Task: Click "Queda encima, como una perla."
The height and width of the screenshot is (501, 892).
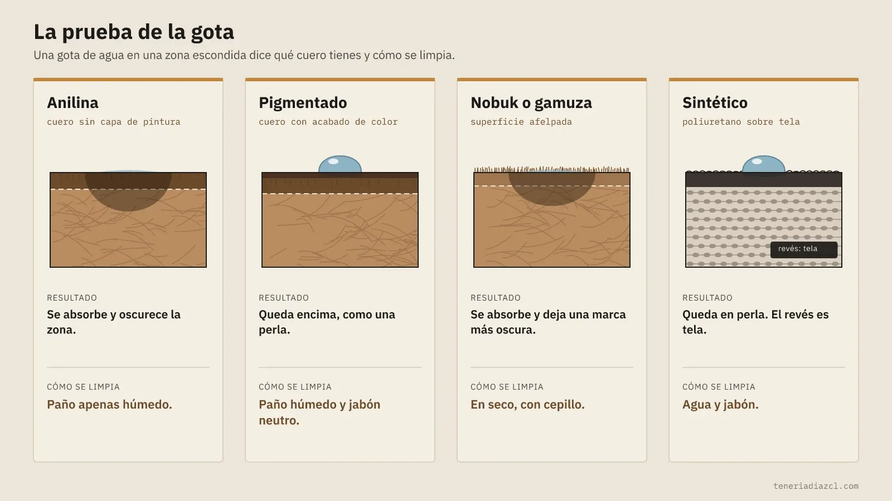Action: (x=327, y=322)
